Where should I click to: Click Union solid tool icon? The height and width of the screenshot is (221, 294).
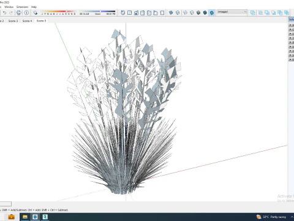(x=267, y=13)
